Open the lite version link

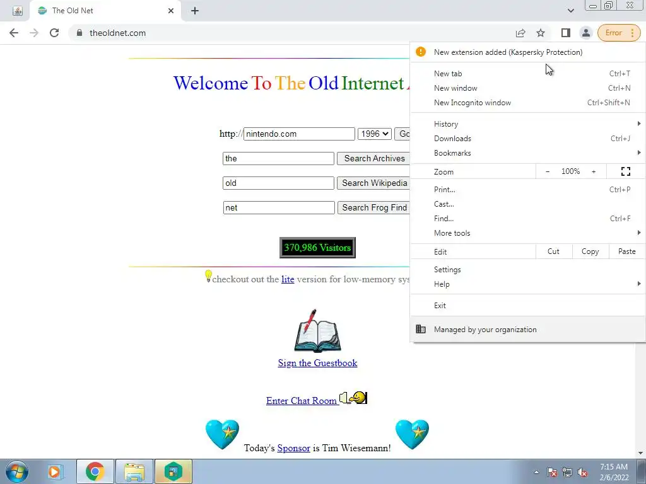[288, 279]
